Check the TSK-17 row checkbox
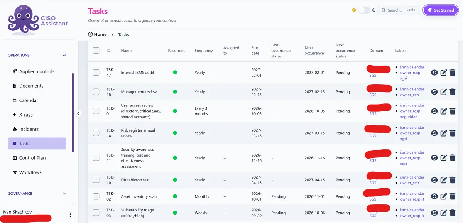 tap(96, 73)
